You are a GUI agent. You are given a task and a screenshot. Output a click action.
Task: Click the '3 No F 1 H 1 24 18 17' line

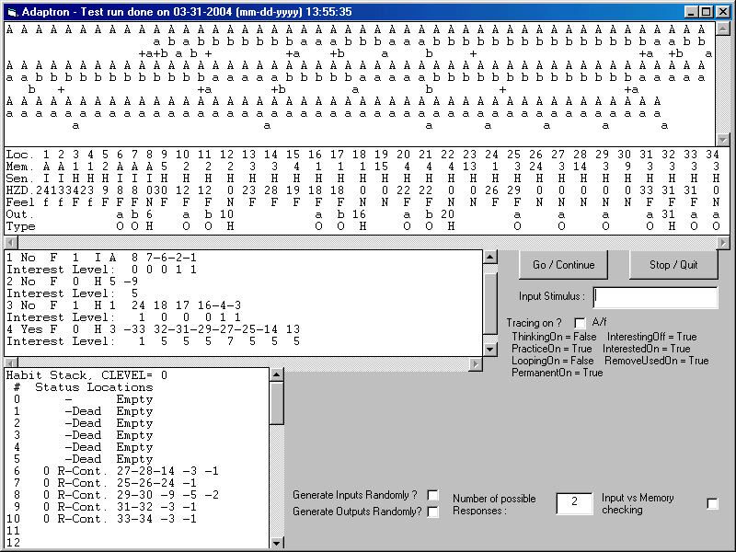point(124,305)
